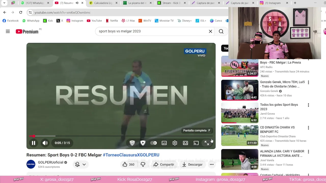Open the GOLPERUoficial channel avatar

(x=31, y=164)
